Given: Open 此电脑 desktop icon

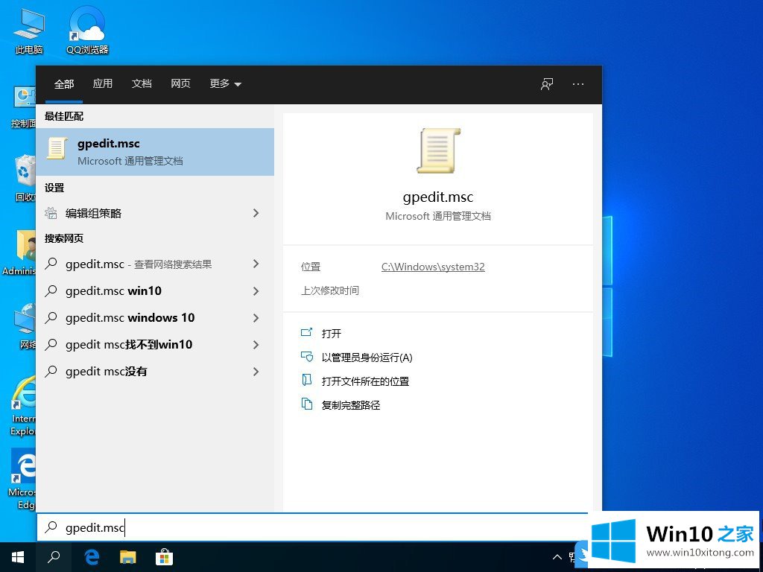Looking at the screenshot, I should pyautogui.click(x=29, y=31).
